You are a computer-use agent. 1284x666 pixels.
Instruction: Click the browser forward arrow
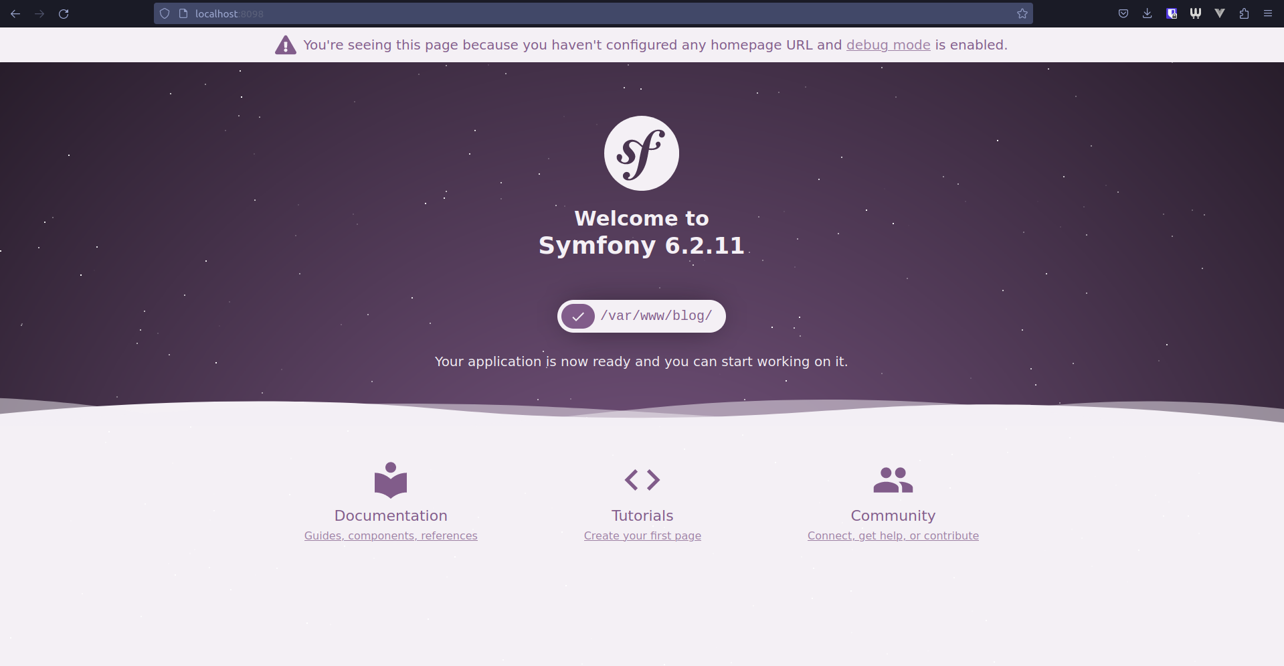click(39, 13)
